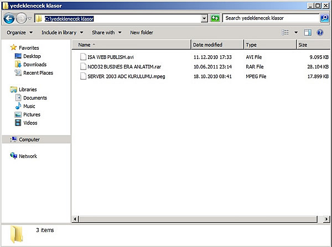Open Desktop from Favorites
Image resolution: width=332 pixels, height=247 pixels.
(32, 56)
